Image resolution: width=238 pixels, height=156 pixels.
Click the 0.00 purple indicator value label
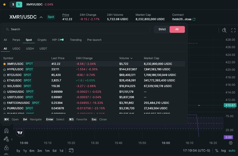click(x=228, y=137)
